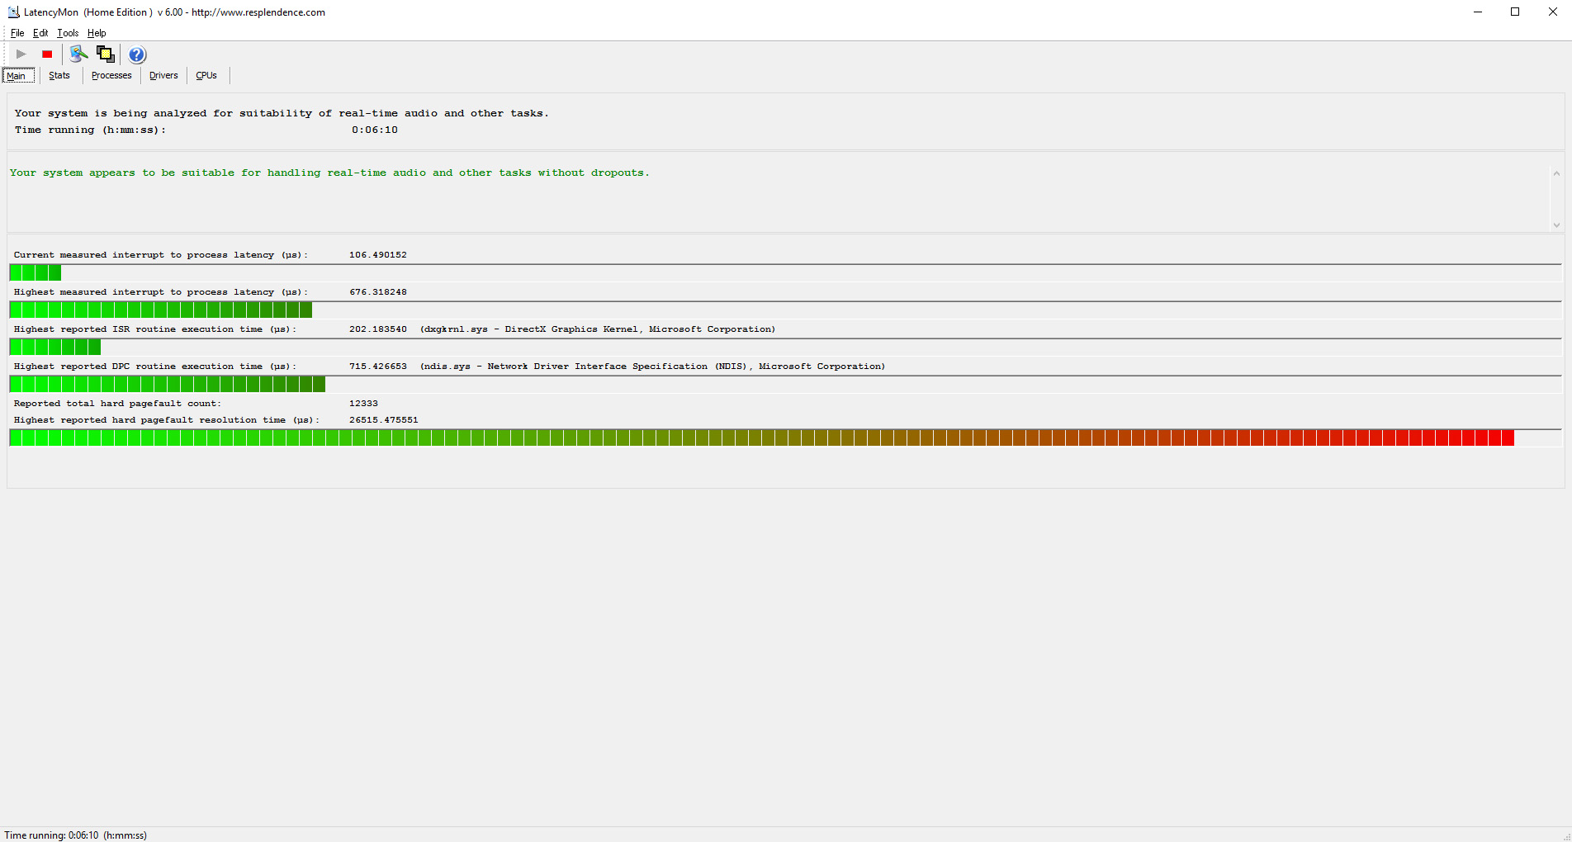Switch to the Processes tab
Viewport: 1572px width, 842px height.
pos(111,76)
